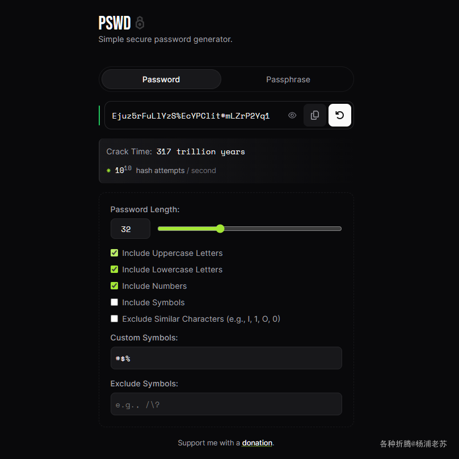
Task: Regenerate password with the refresh icon
Action: (339, 115)
